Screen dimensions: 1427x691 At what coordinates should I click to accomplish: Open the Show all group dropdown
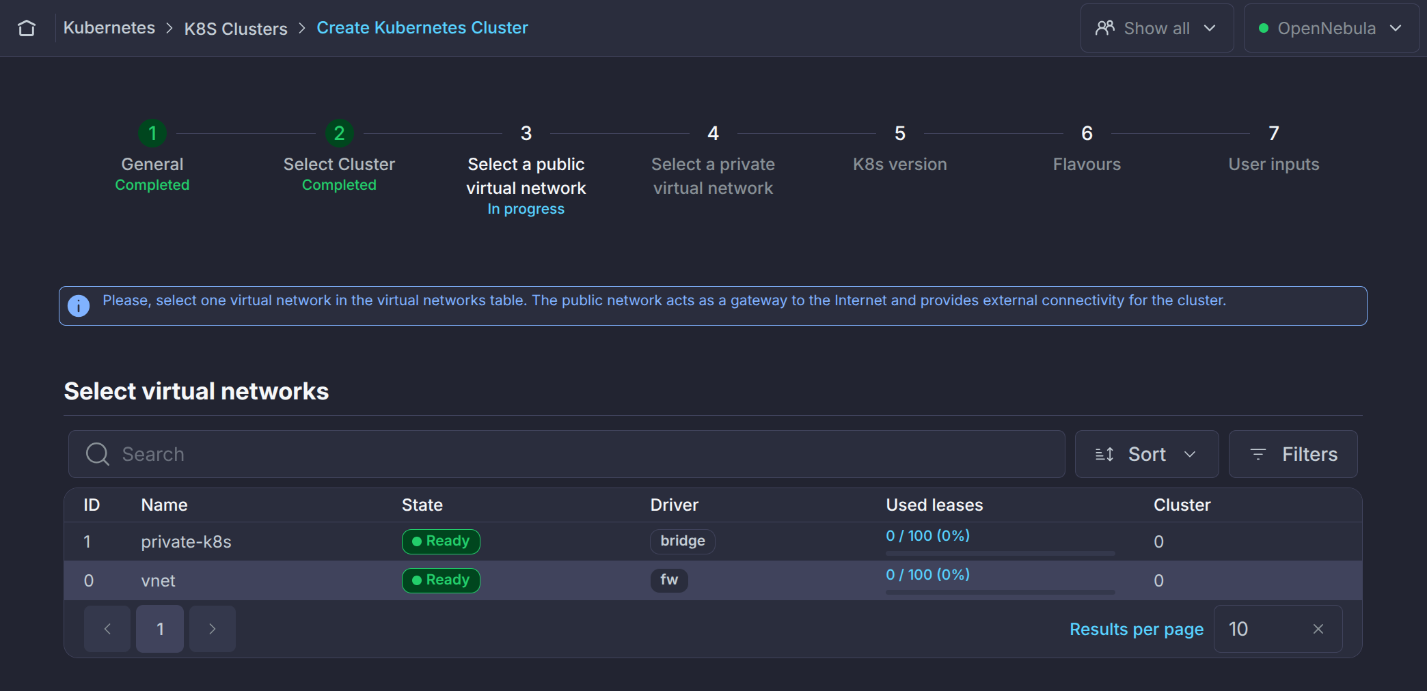(1157, 28)
